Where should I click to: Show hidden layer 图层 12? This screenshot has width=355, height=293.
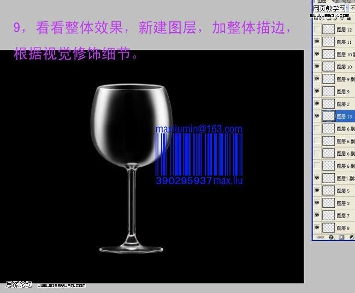pyautogui.click(x=317, y=29)
